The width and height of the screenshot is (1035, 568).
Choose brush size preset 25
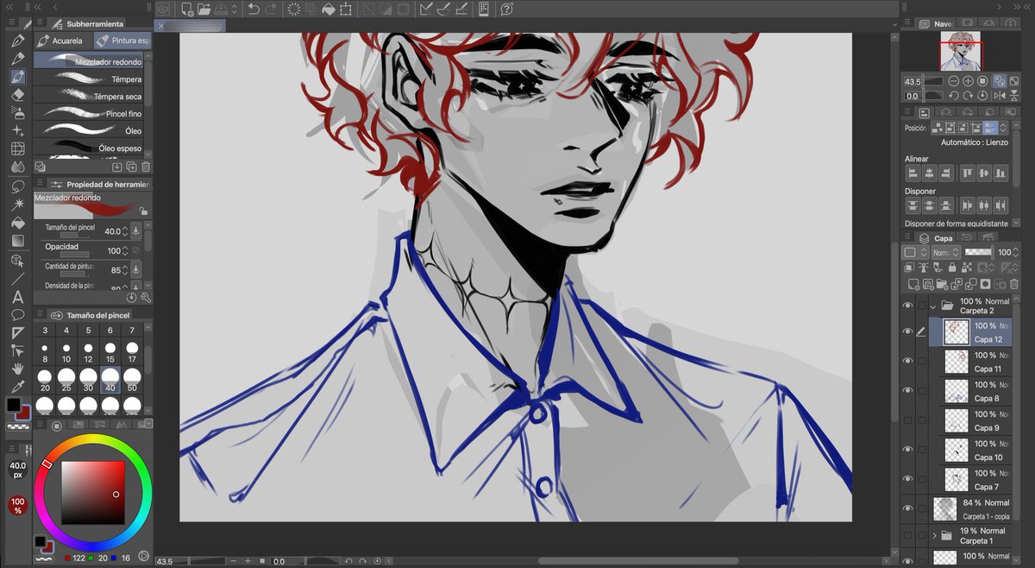point(66,381)
